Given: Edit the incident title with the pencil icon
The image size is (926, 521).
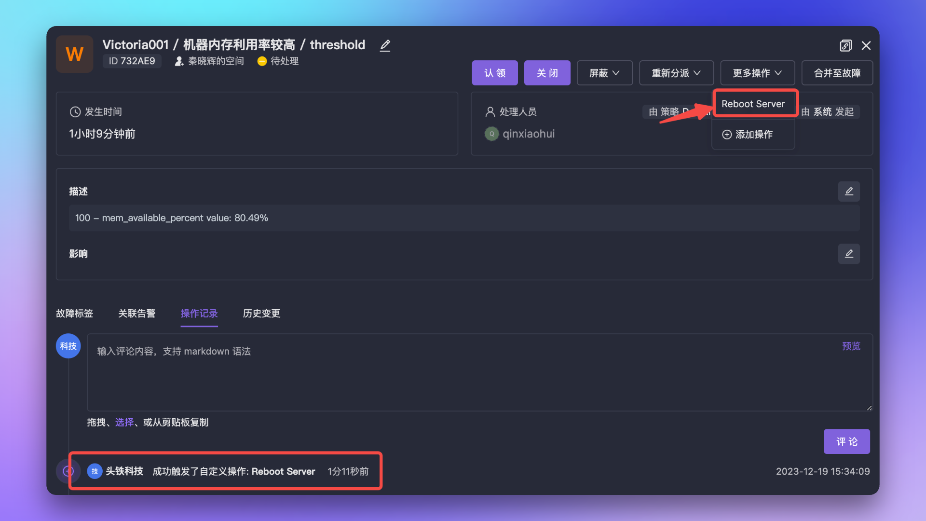Looking at the screenshot, I should point(384,45).
